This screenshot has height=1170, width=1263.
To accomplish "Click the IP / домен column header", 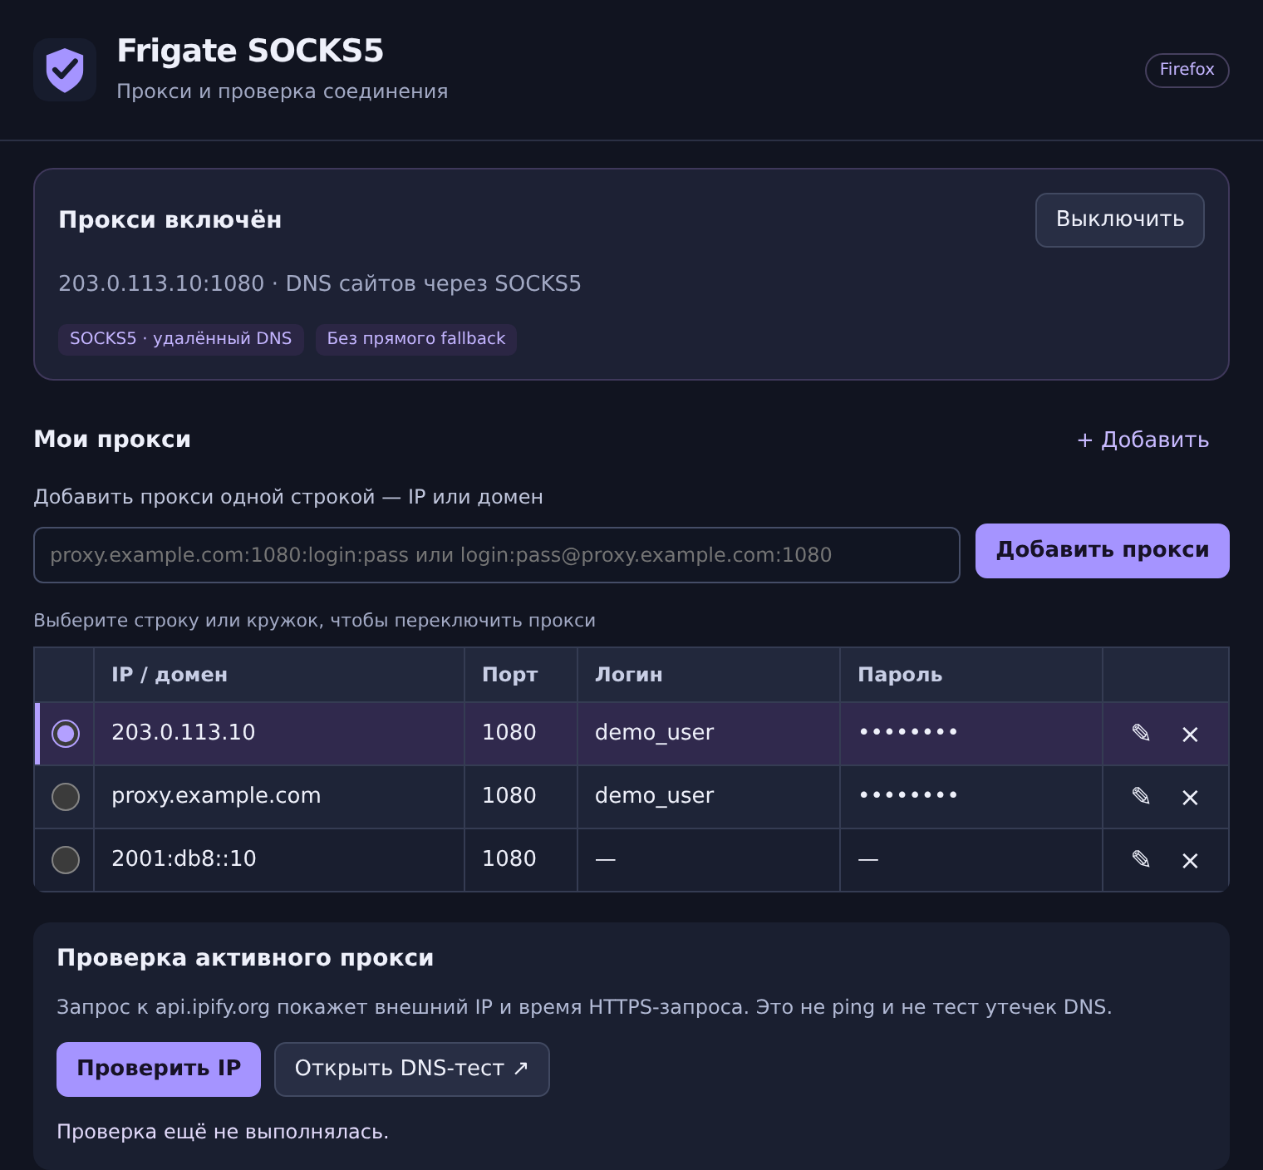I will coord(279,675).
